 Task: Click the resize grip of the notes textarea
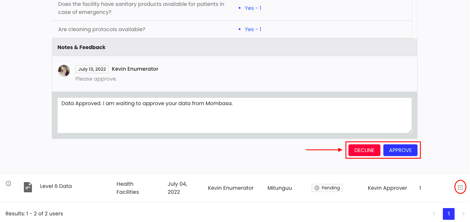tap(409, 131)
